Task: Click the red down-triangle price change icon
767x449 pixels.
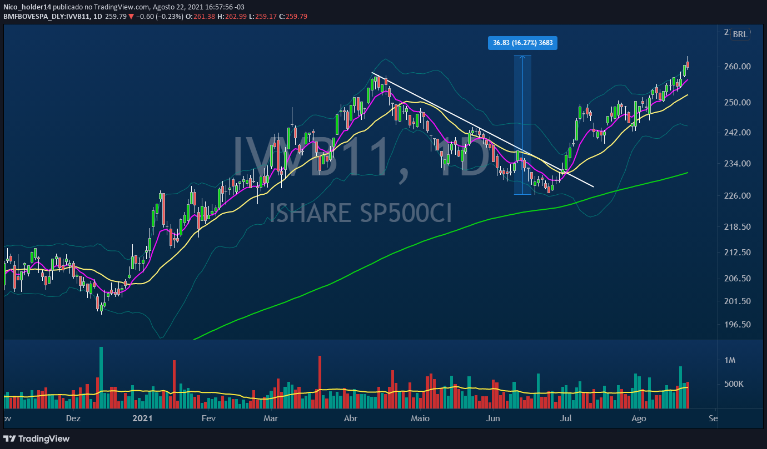Action: click(131, 17)
